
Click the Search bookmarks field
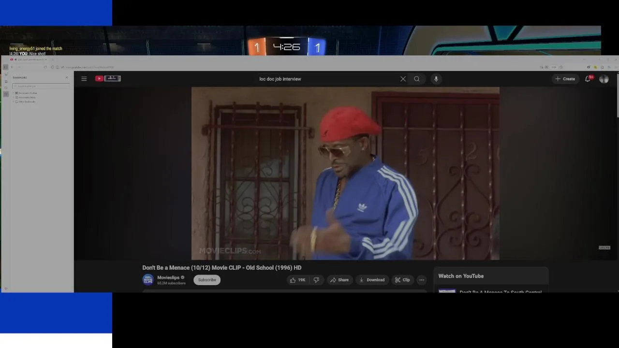point(41,86)
